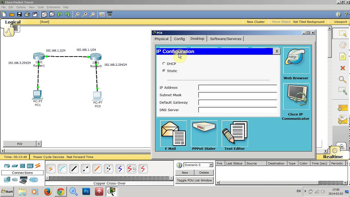
Task: Select the Place Note tool
Action: coord(343,57)
